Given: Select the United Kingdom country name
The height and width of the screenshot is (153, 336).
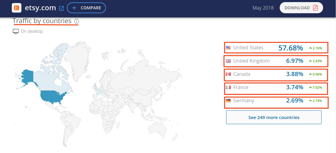Looking at the screenshot, I should [251, 61].
